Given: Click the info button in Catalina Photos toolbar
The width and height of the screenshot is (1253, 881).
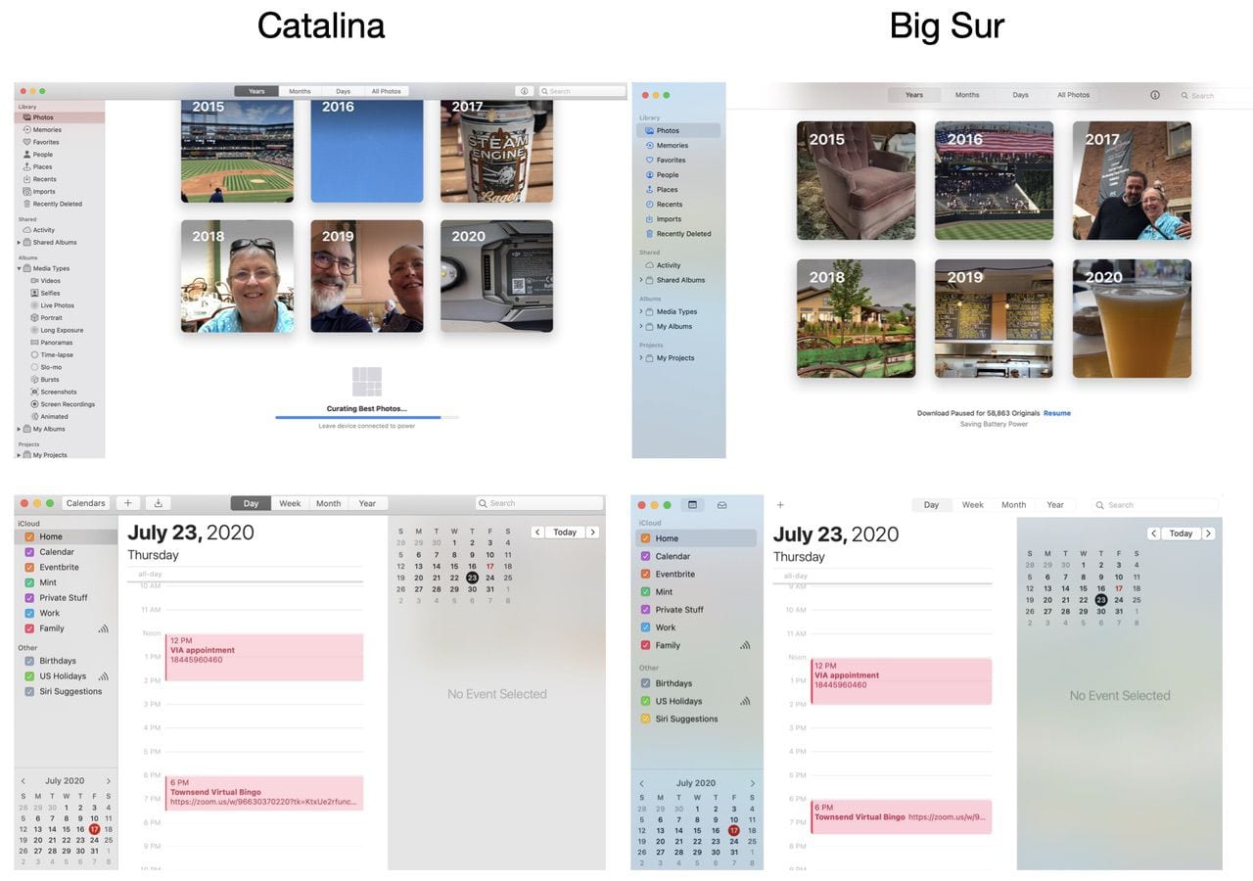Looking at the screenshot, I should [525, 91].
